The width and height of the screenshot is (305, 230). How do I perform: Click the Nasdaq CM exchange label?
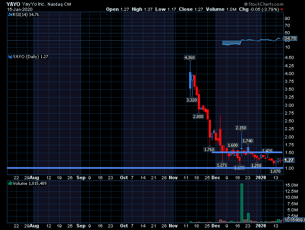tap(59, 4)
